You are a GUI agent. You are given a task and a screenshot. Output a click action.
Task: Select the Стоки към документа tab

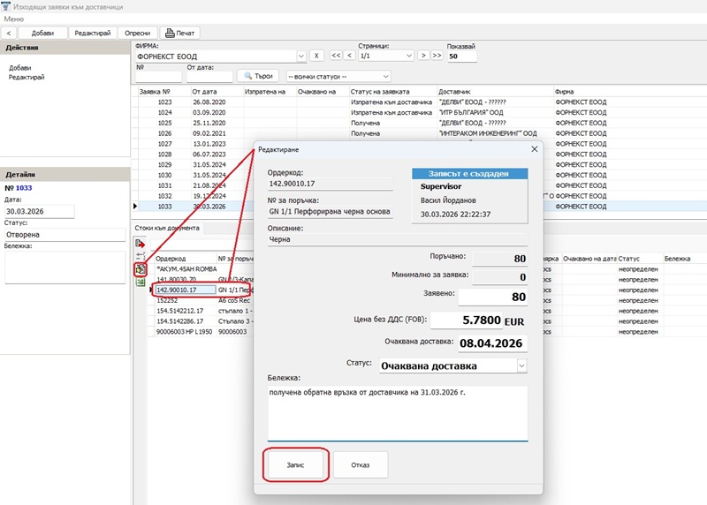coord(167,229)
